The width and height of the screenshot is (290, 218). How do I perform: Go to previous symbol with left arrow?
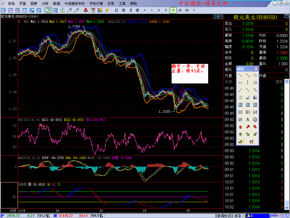[x=216, y=16]
